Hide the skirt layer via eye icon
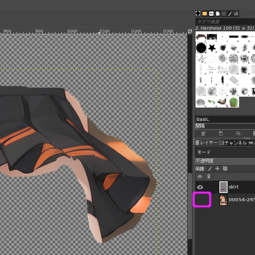This screenshot has height=255, width=255. coord(200,187)
